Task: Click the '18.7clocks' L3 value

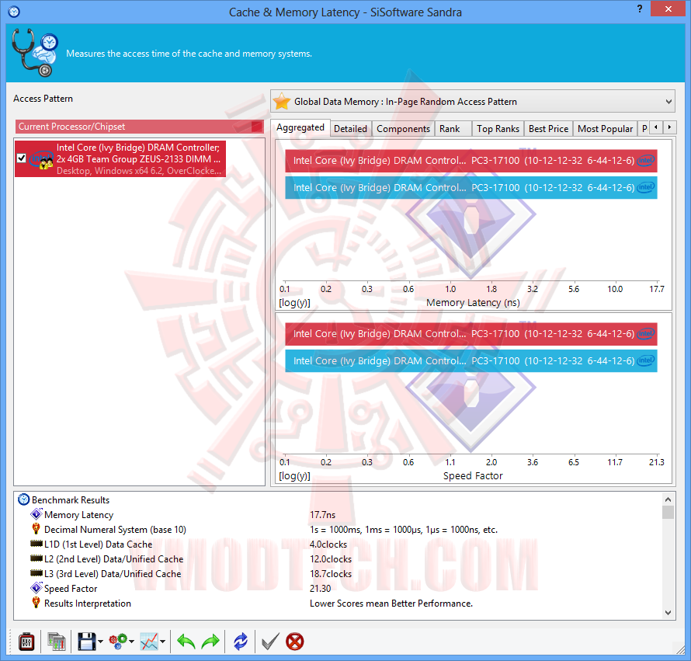Action: point(331,574)
